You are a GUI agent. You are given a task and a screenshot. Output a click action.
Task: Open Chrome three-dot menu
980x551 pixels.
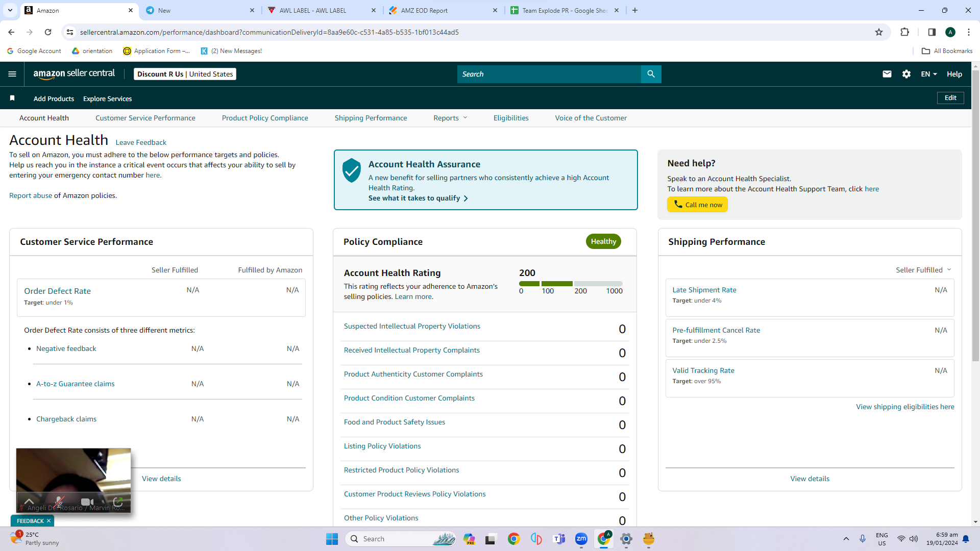pyautogui.click(x=969, y=32)
